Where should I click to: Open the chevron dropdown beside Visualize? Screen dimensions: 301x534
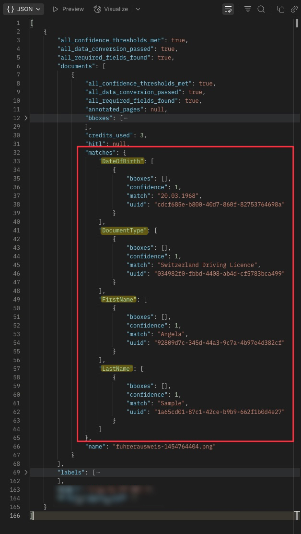[x=138, y=9]
